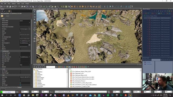This screenshot has height=97, width=173.
Task: Click the eye visibility icon in the main toolbar
Action: point(13,6)
